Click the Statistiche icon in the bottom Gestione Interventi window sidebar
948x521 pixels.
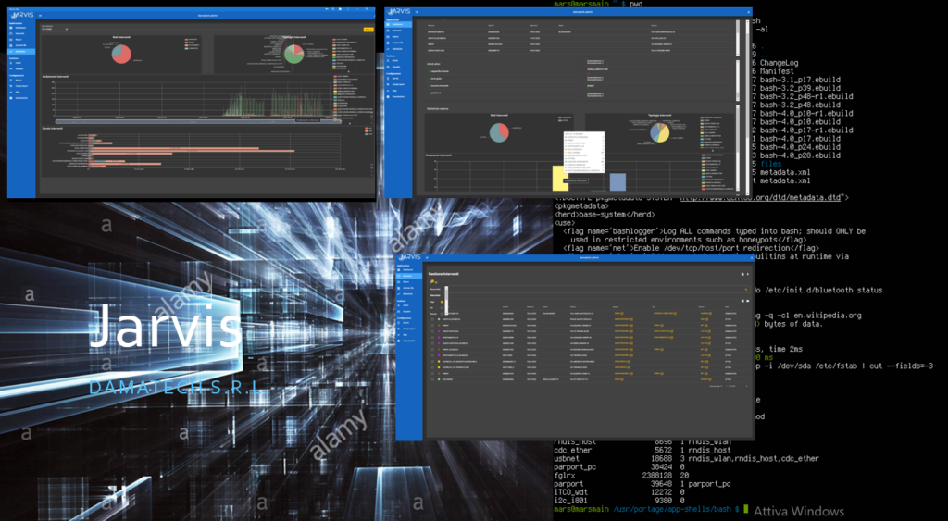[398, 293]
